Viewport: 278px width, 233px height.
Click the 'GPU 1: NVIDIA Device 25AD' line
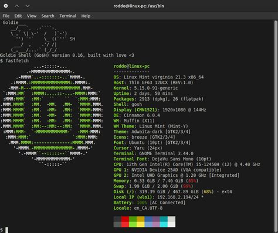pyautogui.click(x=168, y=170)
